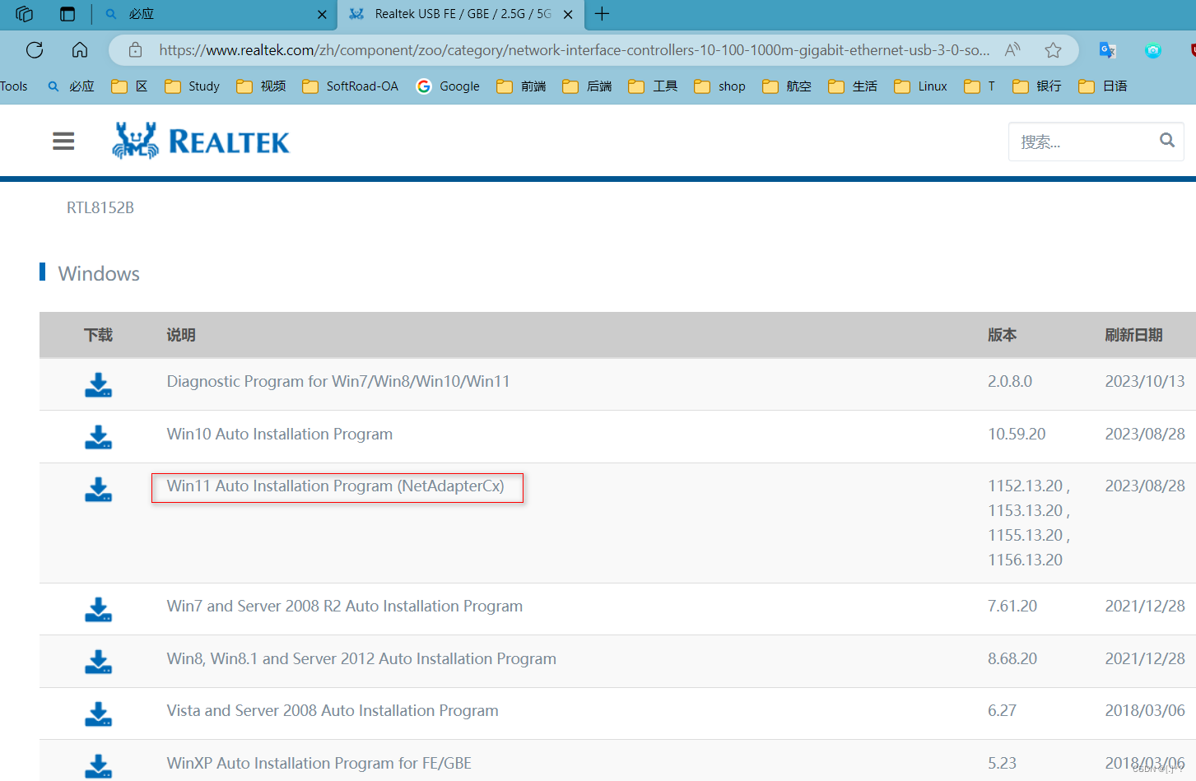Download the Win10 Auto Installation Program
The width and height of the screenshot is (1196, 781).
(x=99, y=438)
